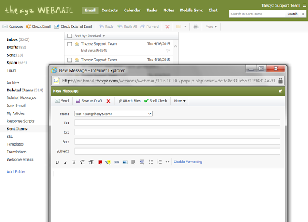
Task: Expand the folder icon dropdown arrow
Action: tap(185, 26)
